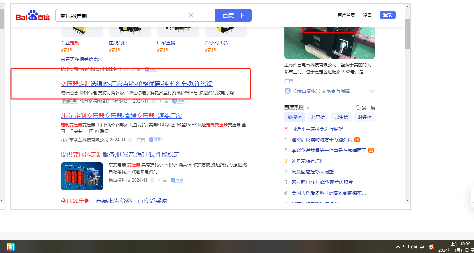Image resolution: width=474 pixels, height=253 pixels.
Task: Click the 在线询价 product link
Action: [x=118, y=43]
